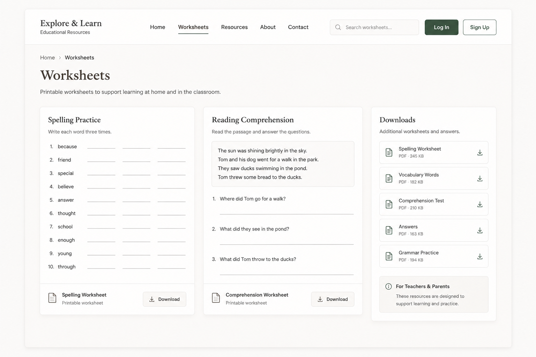This screenshot has width=536, height=357.
Task: Click the spelling word 'special'
Action: coord(66,173)
